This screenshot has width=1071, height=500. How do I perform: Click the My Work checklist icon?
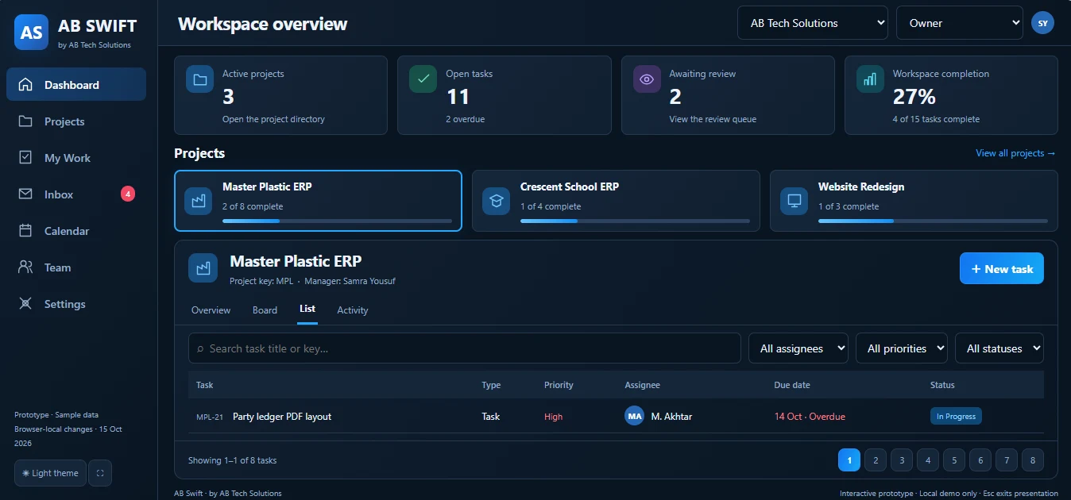point(25,158)
